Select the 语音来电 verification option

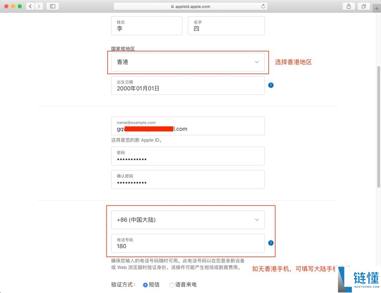(171, 284)
